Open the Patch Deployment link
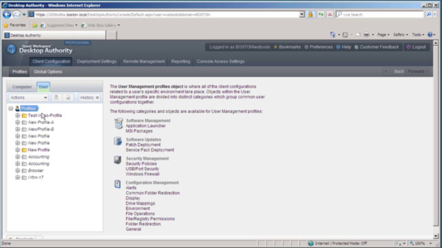 143,145
